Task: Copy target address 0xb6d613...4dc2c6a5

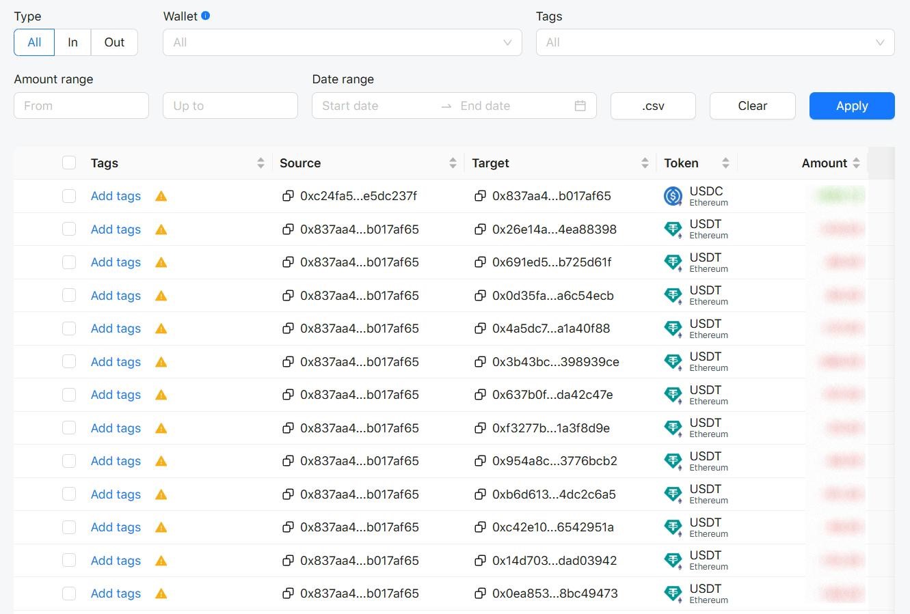Action: click(480, 494)
